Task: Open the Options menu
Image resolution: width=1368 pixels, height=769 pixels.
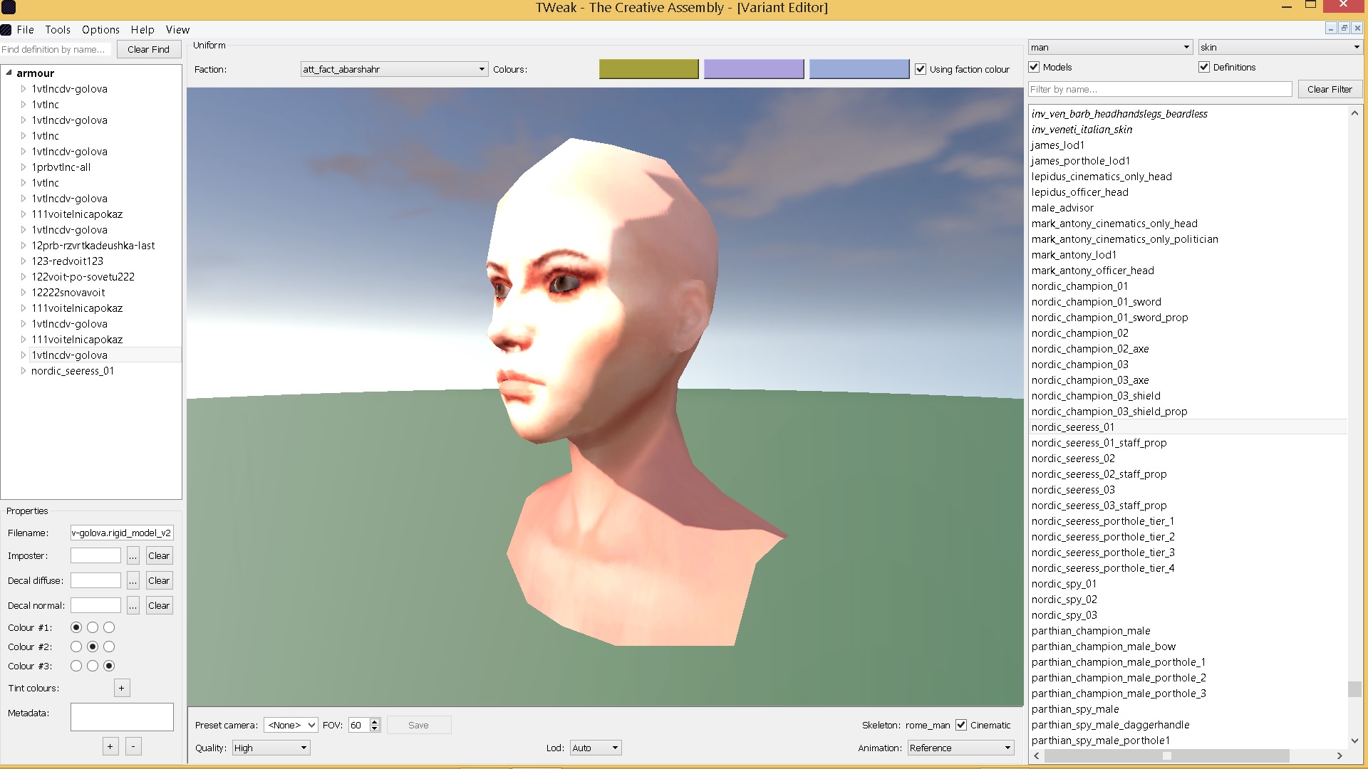Action: point(100,30)
